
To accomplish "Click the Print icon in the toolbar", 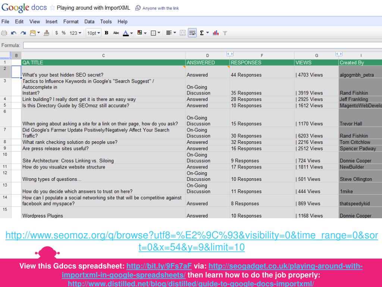I will [x=4, y=33].
